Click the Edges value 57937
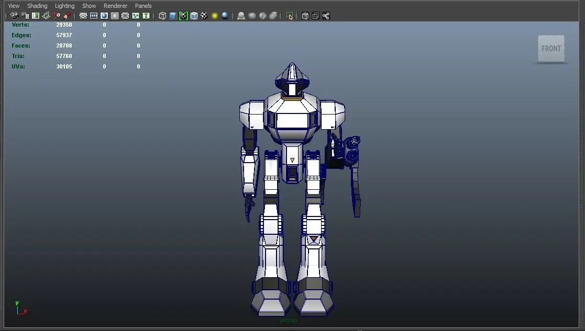The height and width of the screenshot is (331, 585). click(x=64, y=35)
